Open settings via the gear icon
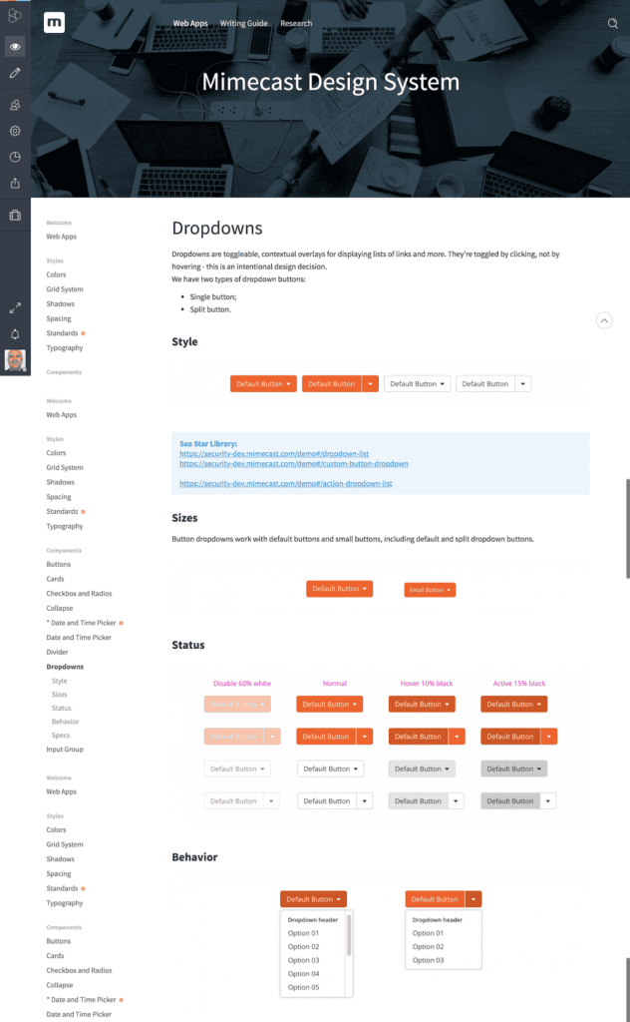Viewport: 630px width, 1022px height. (x=15, y=131)
